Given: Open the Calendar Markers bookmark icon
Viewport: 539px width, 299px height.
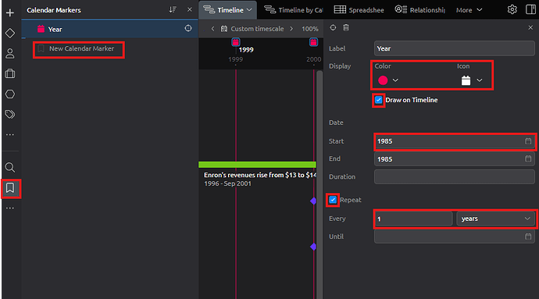Looking at the screenshot, I should coord(10,188).
